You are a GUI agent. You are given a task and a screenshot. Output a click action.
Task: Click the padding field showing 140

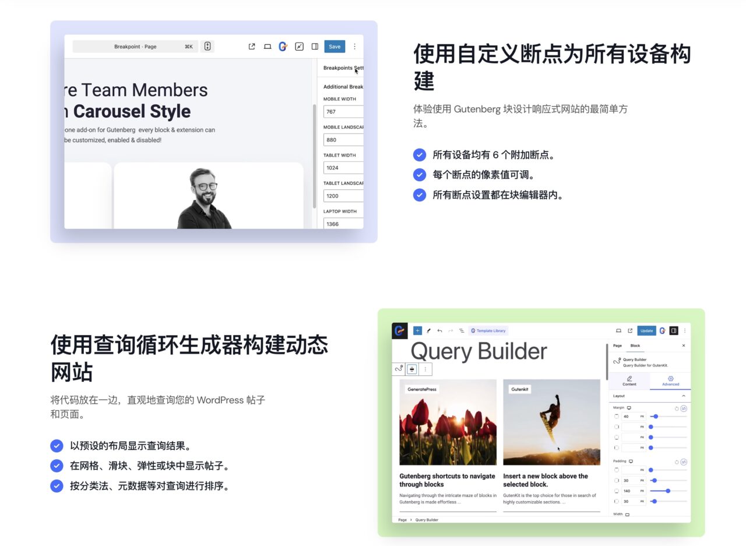pos(634,491)
